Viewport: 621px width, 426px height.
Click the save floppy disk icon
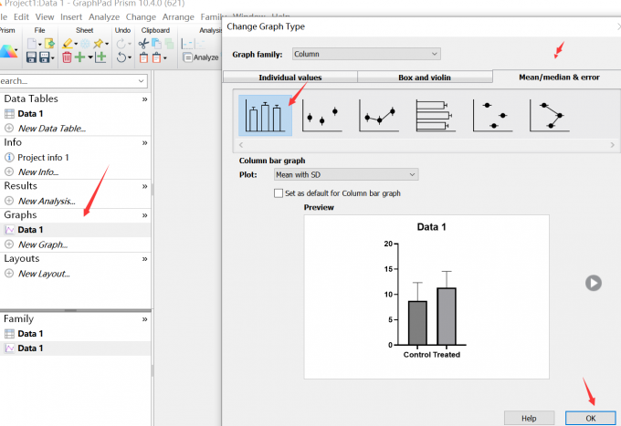point(33,57)
